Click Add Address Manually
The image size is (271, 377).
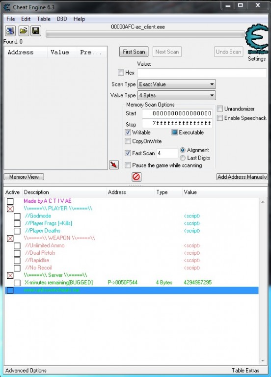(242, 177)
